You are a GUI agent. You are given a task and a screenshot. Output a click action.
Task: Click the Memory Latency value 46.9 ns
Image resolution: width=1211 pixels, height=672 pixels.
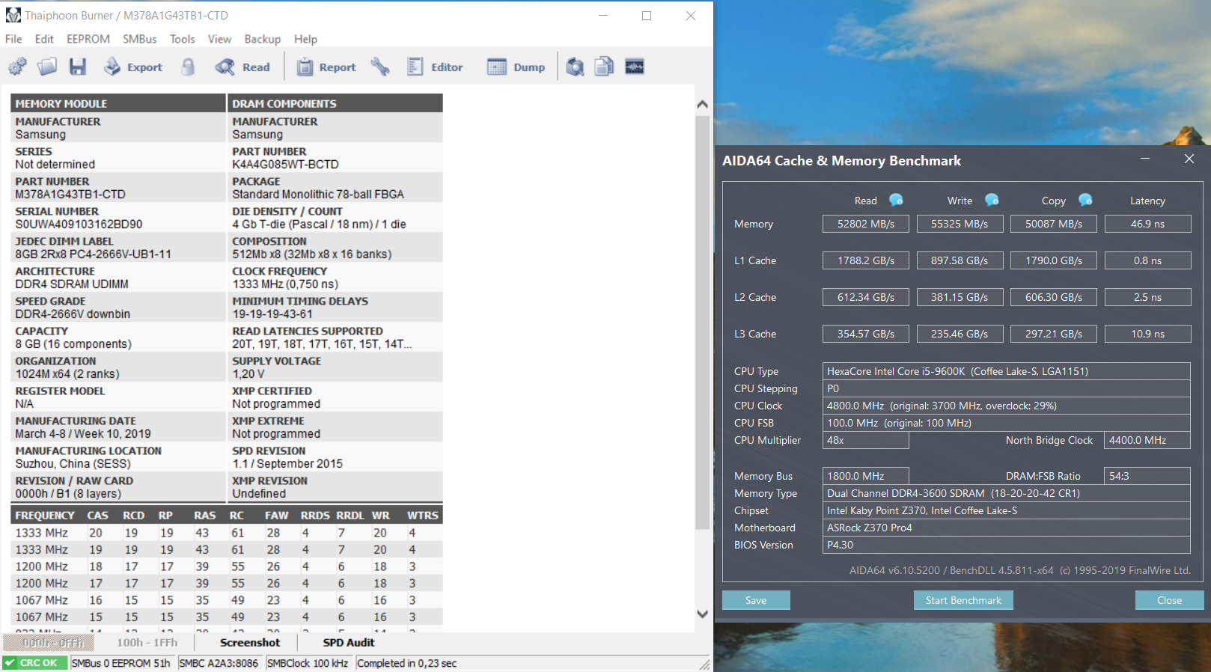click(1147, 224)
